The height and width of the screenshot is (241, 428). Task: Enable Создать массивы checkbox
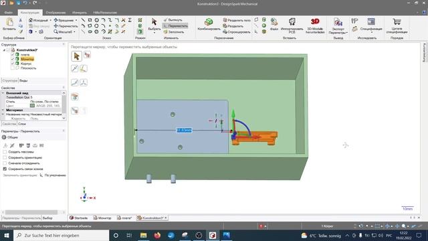point(5,152)
